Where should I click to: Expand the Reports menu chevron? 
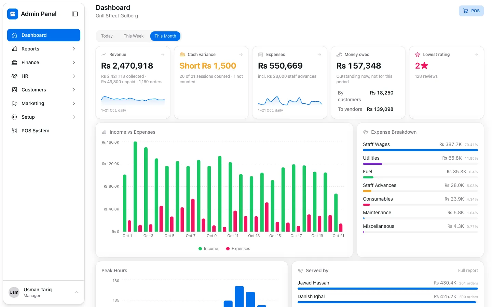coord(74,49)
